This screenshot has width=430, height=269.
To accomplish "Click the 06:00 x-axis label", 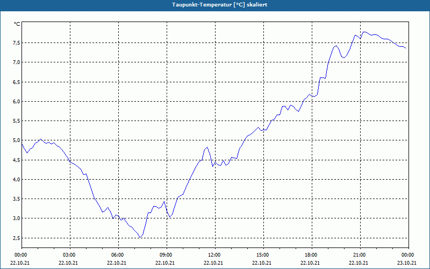I will click(x=117, y=255).
